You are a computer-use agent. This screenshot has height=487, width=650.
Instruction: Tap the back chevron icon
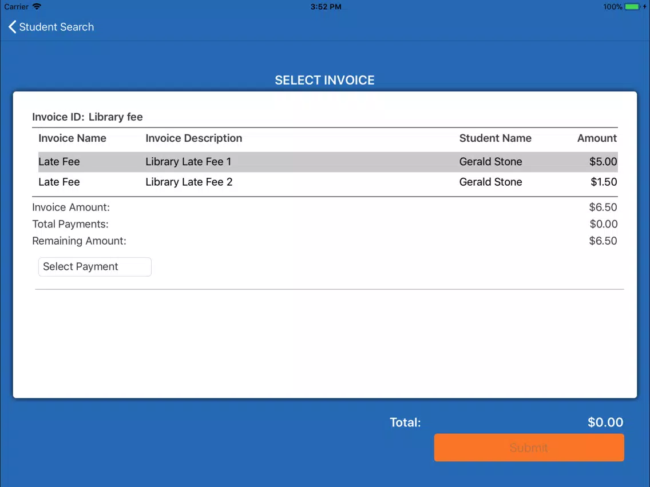click(x=12, y=27)
